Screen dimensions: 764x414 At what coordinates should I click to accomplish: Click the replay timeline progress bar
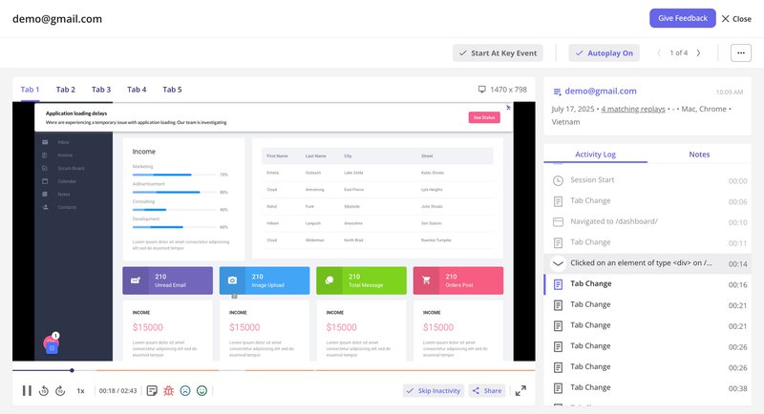tap(286, 370)
